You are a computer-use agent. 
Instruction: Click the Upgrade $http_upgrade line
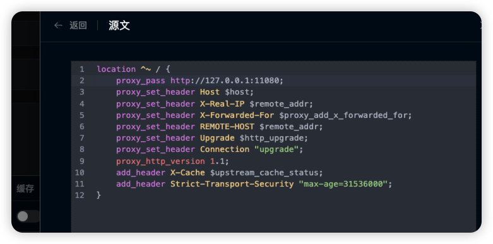pyautogui.click(x=212, y=138)
